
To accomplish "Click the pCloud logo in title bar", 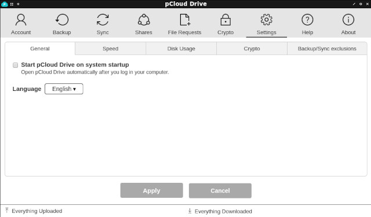I will (x=5, y=4).
